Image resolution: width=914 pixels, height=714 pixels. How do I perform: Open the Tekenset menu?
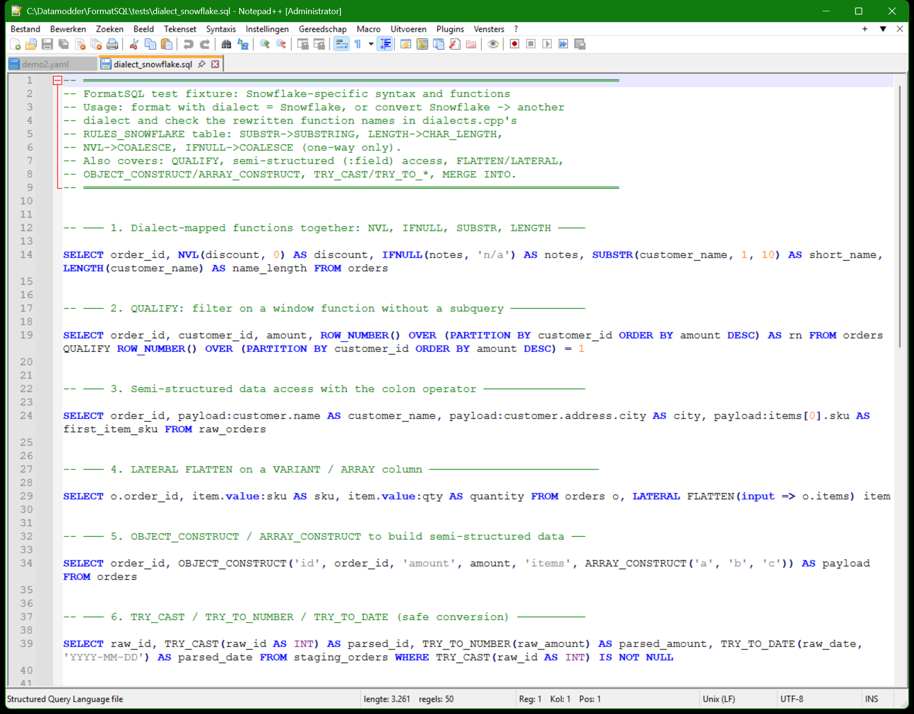coord(180,29)
